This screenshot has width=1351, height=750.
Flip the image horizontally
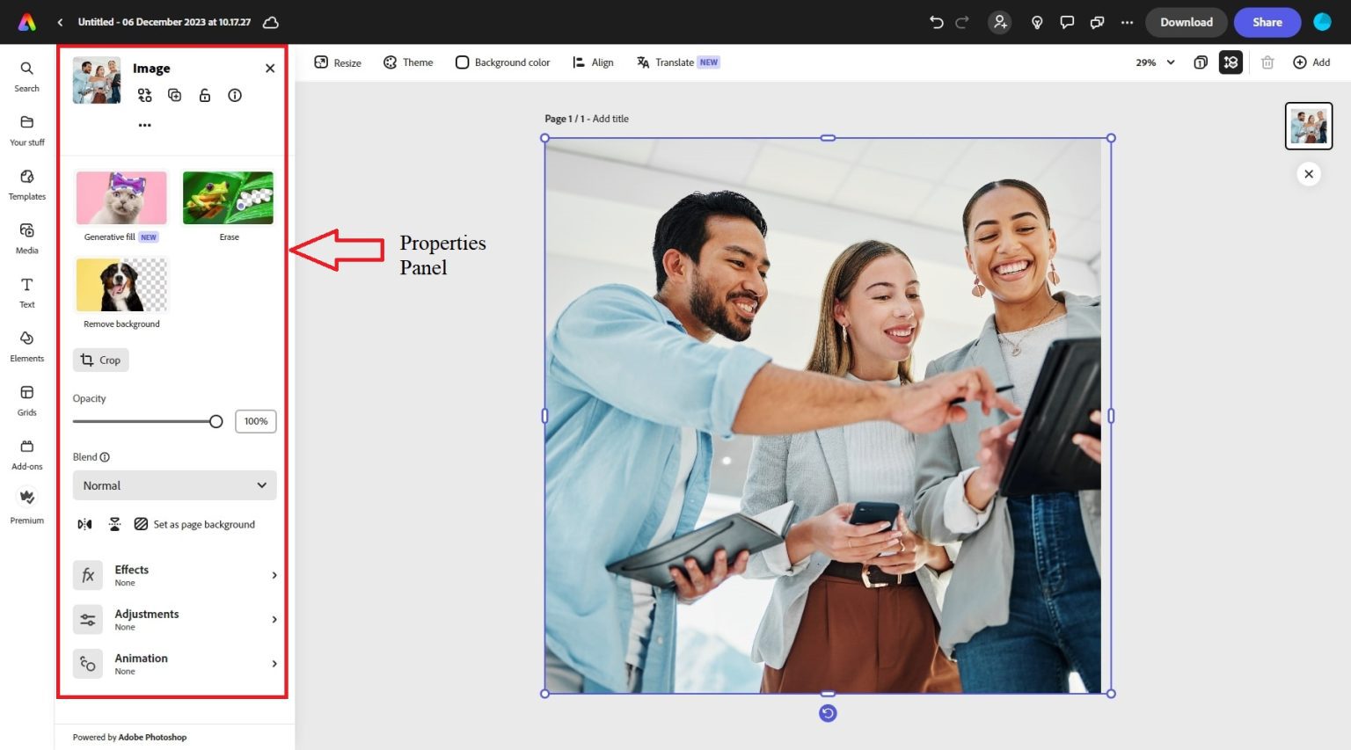(x=84, y=523)
